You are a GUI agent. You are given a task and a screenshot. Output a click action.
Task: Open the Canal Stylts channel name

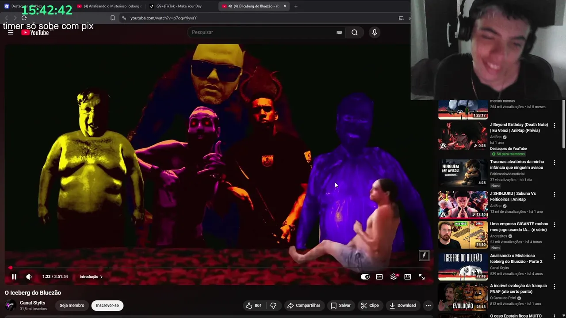pyautogui.click(x=32, y=303)
